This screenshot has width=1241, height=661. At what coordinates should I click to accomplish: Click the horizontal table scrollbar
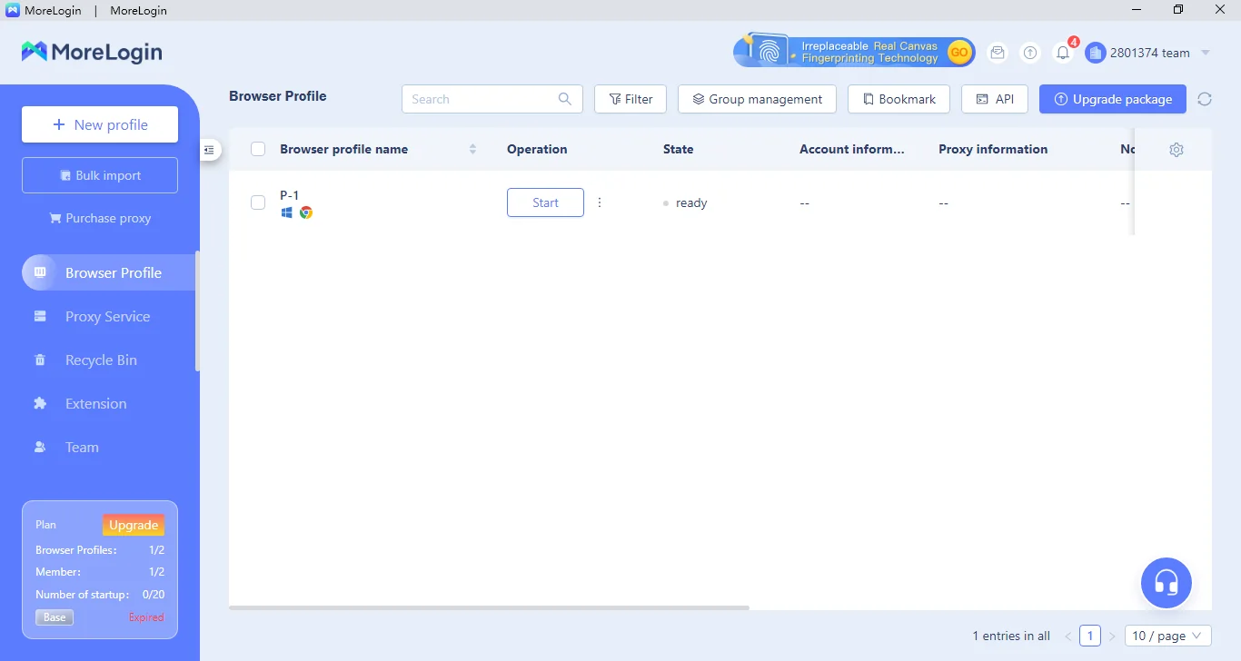coord(489,607)
